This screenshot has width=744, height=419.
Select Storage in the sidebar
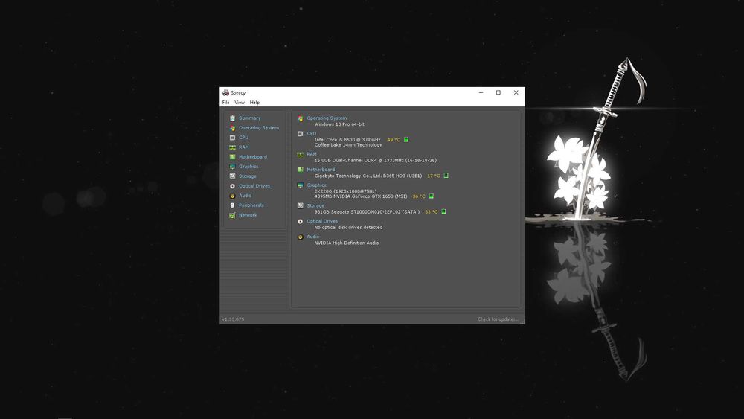coord(248,176)
